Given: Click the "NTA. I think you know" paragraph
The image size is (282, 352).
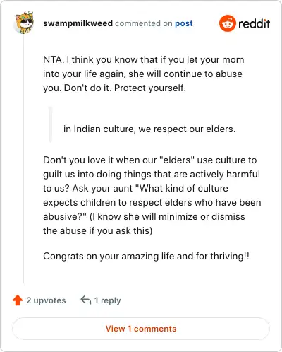Looking at the screenshot, I should click(143, 74).
